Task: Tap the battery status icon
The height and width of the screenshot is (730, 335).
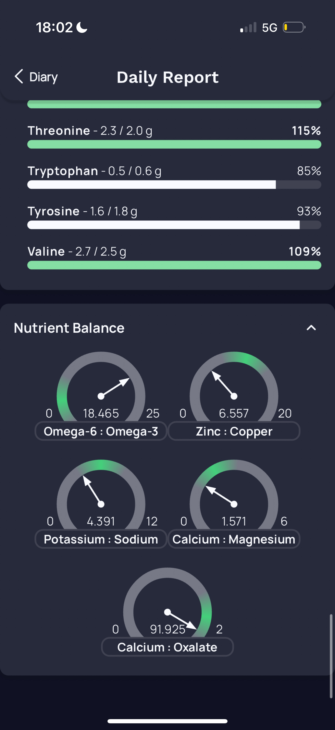Action: click(294, 28)
